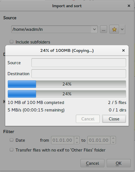Increase the 'from' date with up arrow
Image resolution: width=135 pixels, height=172 pixels.
77,138
